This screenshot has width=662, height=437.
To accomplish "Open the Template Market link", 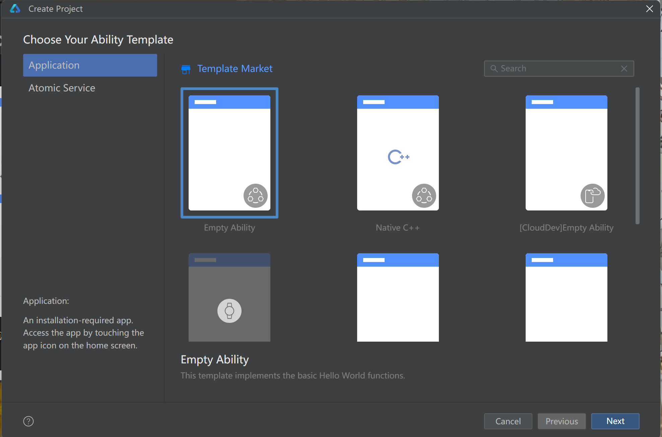I will pos(235,69).
